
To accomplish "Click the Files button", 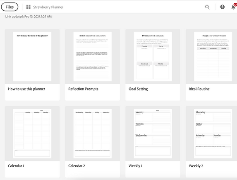I will click(10, 7).
